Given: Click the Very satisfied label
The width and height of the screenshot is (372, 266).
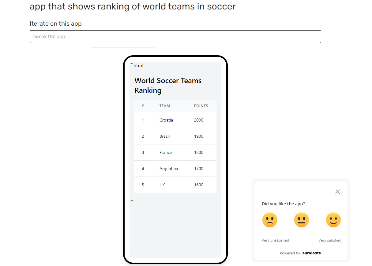Looking at the screenshot, I should tap(330, 240).
